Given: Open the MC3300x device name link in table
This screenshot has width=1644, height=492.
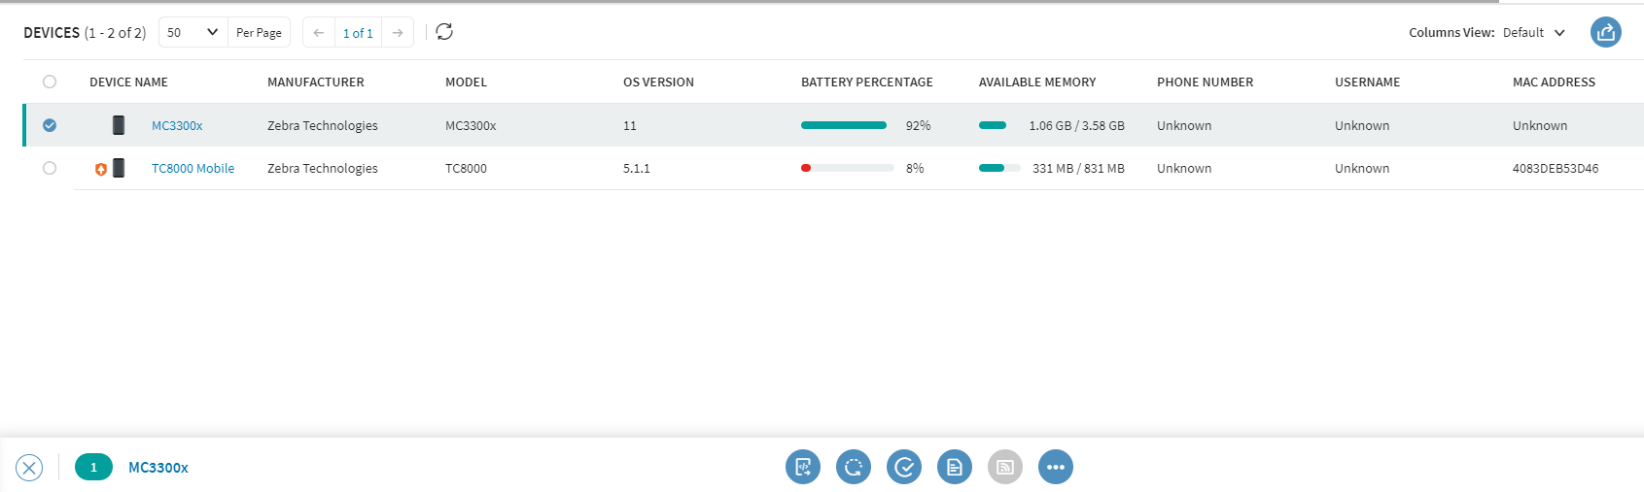Looking at the screenshot, I should 177,125.
